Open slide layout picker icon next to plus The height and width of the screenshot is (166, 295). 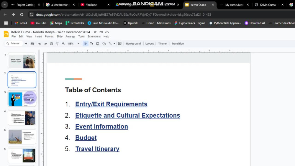tap(32, 44)
